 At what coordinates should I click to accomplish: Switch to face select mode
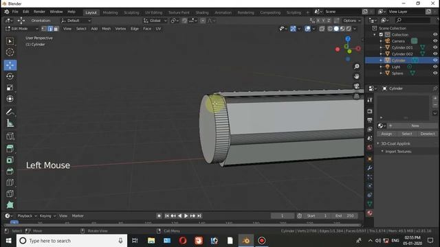(56, 29)
